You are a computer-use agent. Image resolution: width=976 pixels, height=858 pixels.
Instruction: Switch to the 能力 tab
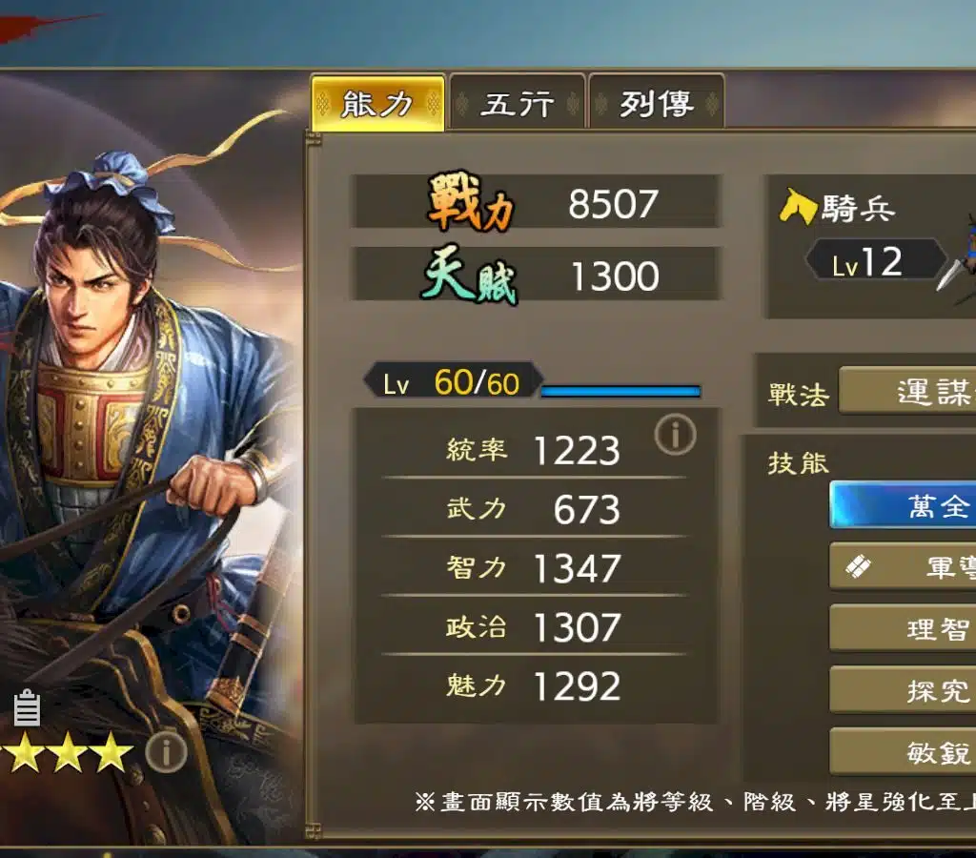[x=377, y=103]
